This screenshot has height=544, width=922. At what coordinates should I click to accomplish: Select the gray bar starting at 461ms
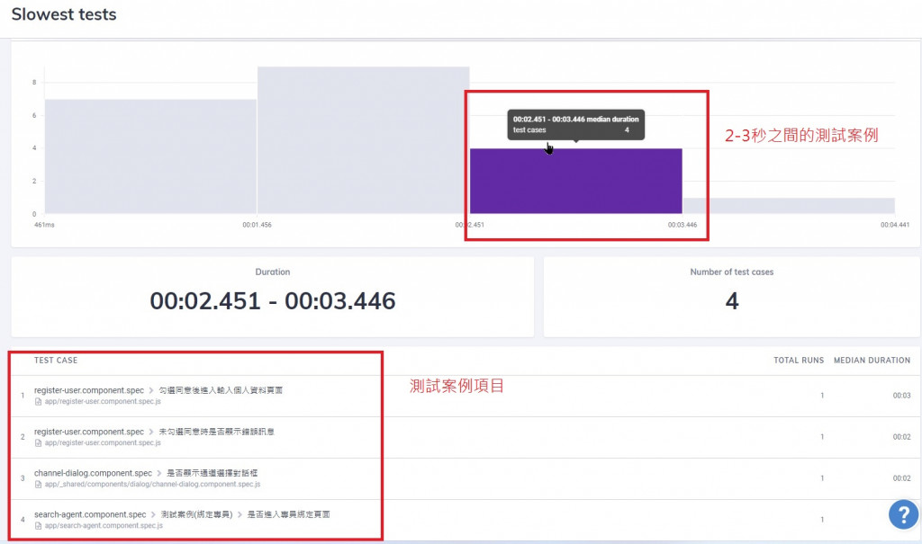tap(150, 156)
